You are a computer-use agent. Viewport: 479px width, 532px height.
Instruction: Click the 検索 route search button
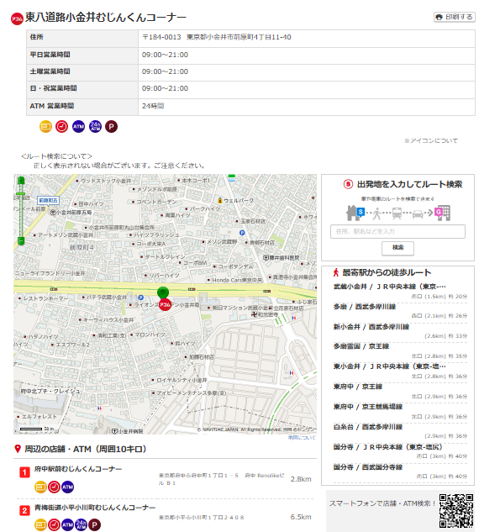coord(398,248)
